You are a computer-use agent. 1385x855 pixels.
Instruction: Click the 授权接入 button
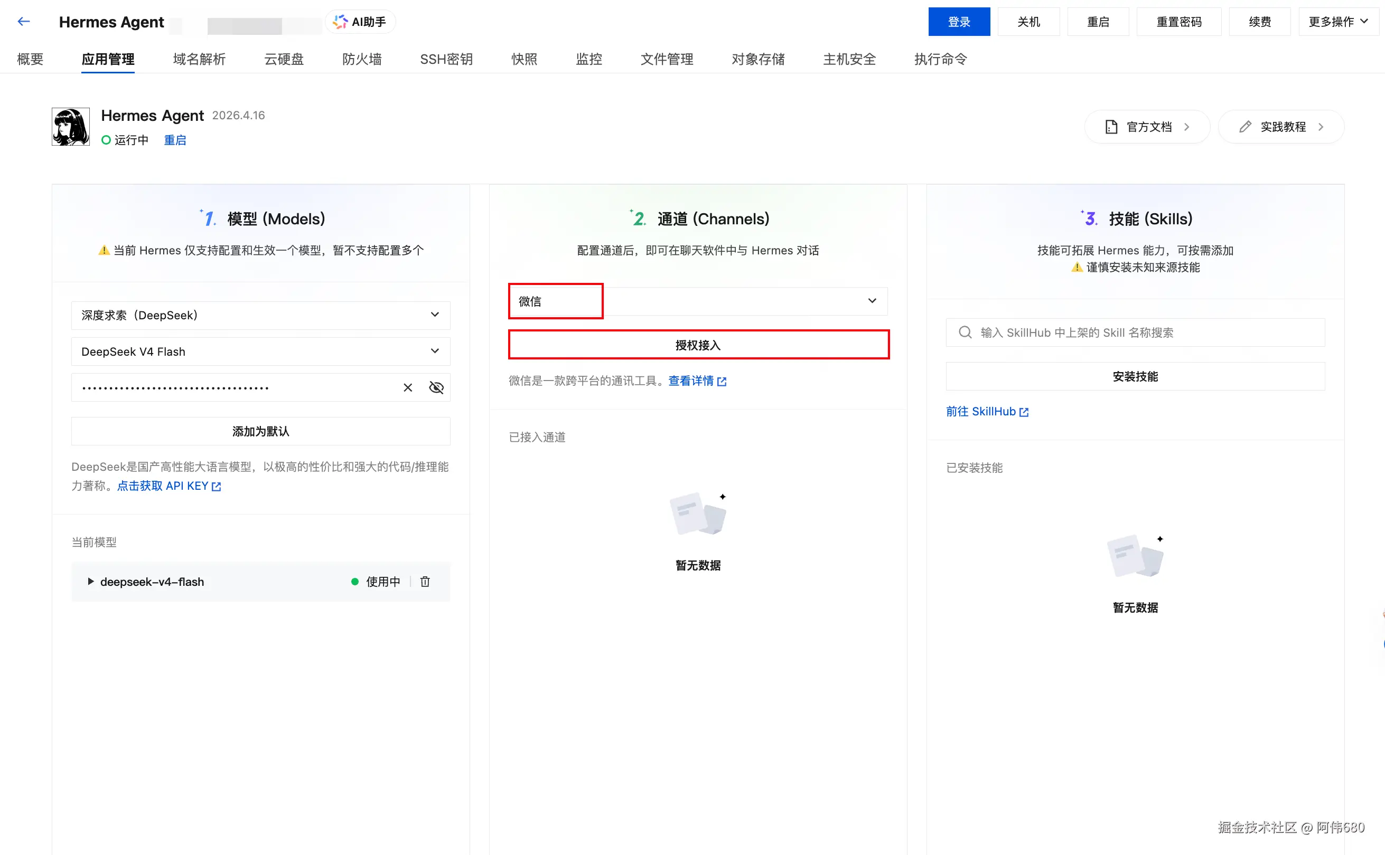click(699, 345)
